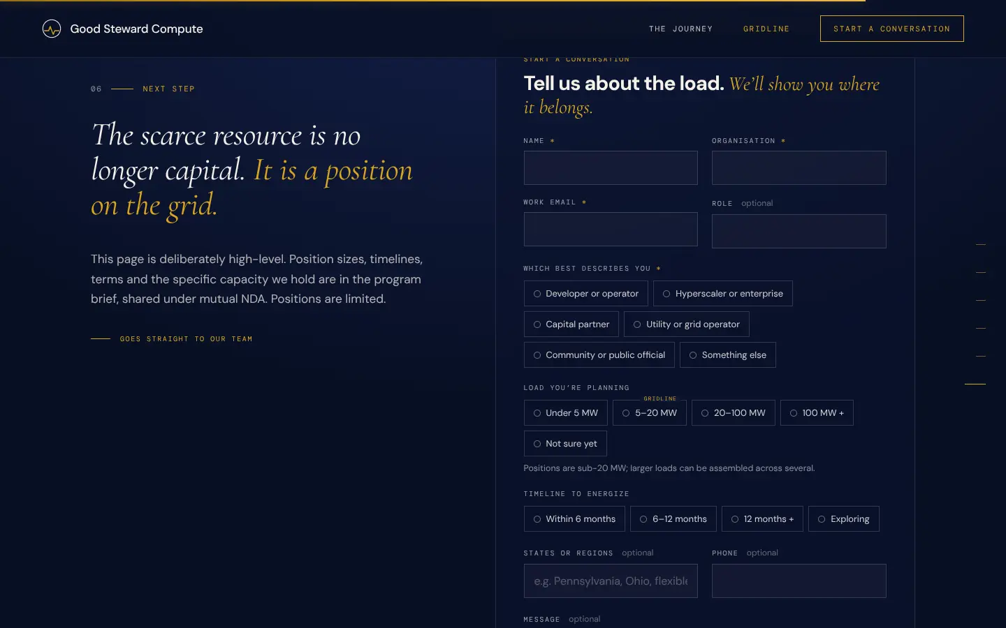Select Community or public official

point(599,355)
